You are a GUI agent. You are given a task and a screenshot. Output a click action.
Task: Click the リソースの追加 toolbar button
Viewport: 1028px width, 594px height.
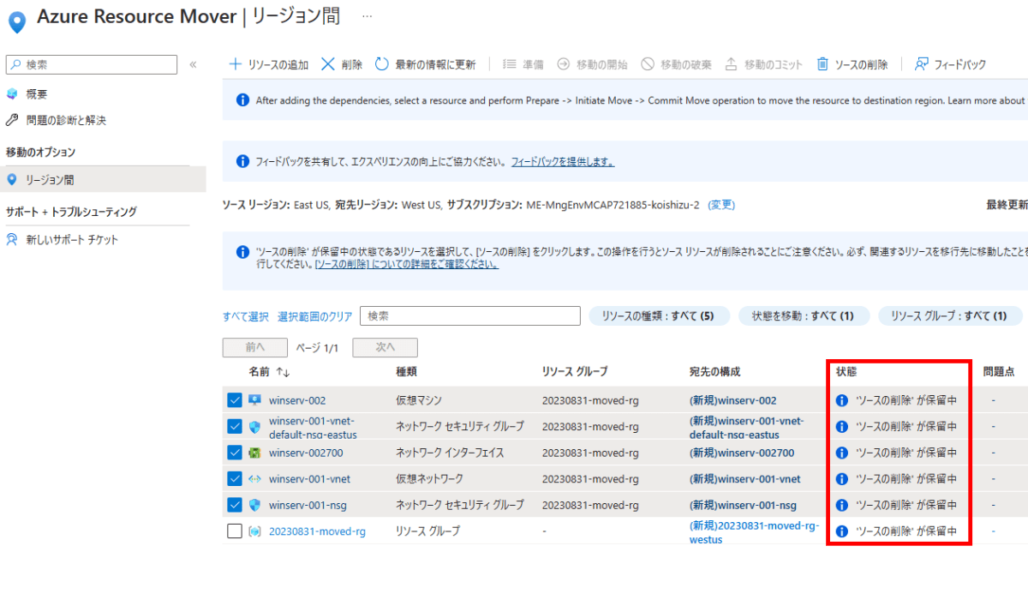(x=269, y=64)
